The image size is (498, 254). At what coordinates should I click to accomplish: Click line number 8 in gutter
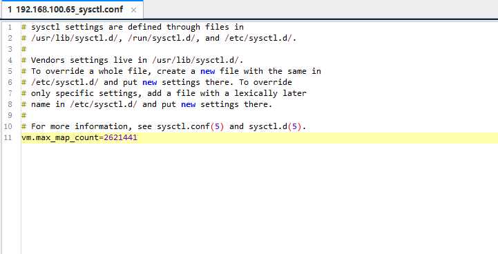(10, 104)
